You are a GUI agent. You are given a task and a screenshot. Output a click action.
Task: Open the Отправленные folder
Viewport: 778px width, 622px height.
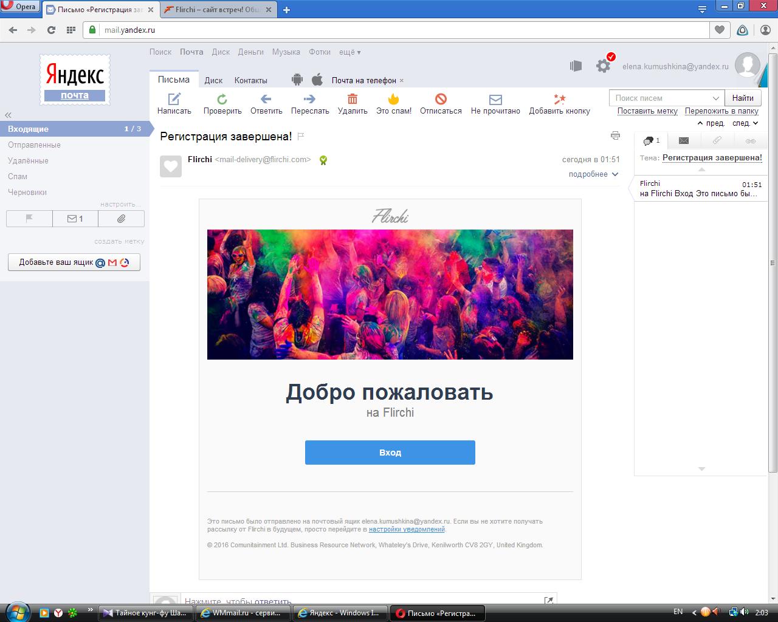34,145
